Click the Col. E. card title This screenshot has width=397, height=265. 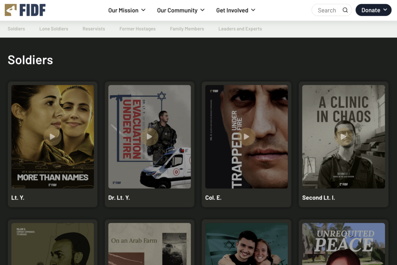[x=213, y=197]
